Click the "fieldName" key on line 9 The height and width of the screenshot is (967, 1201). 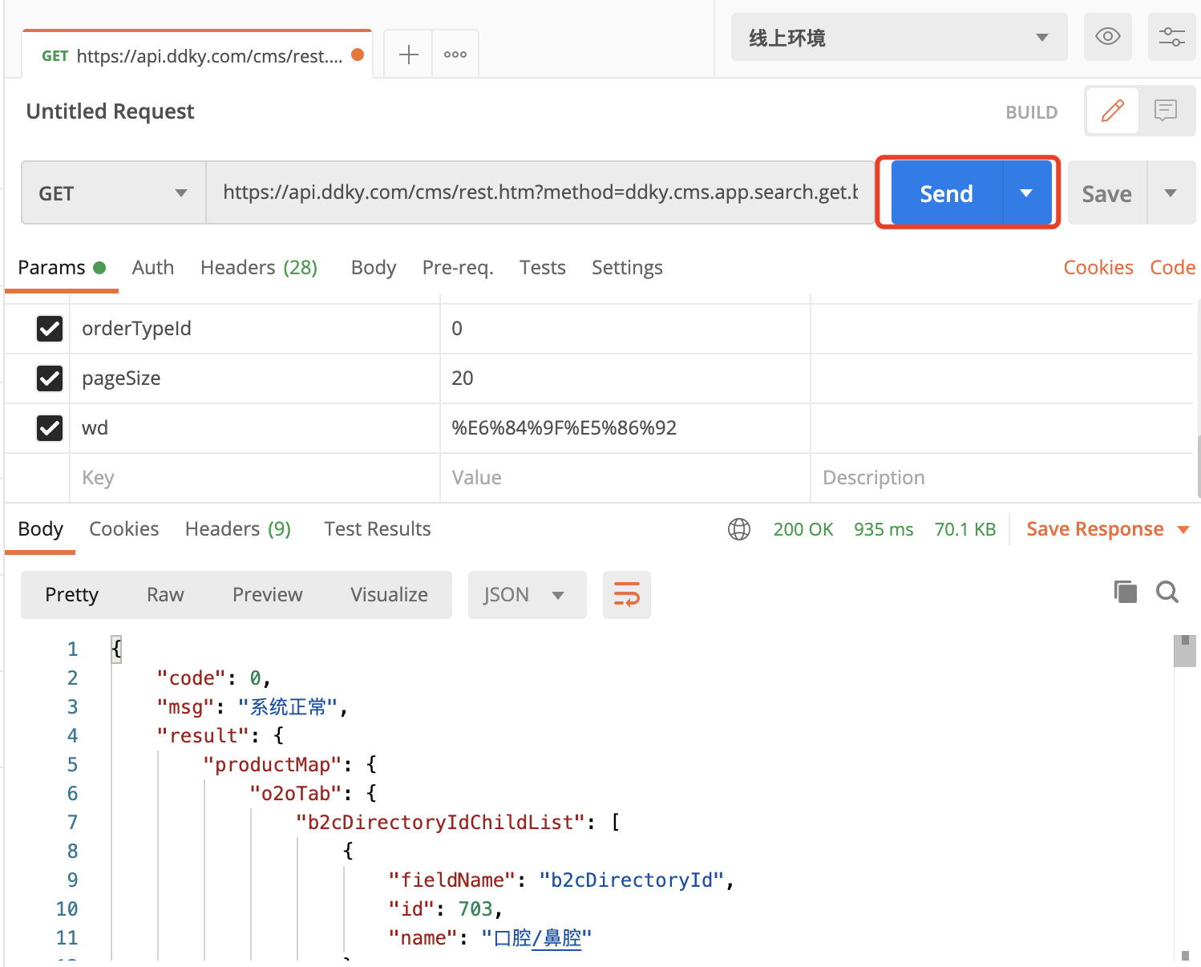tap(453, 880)
